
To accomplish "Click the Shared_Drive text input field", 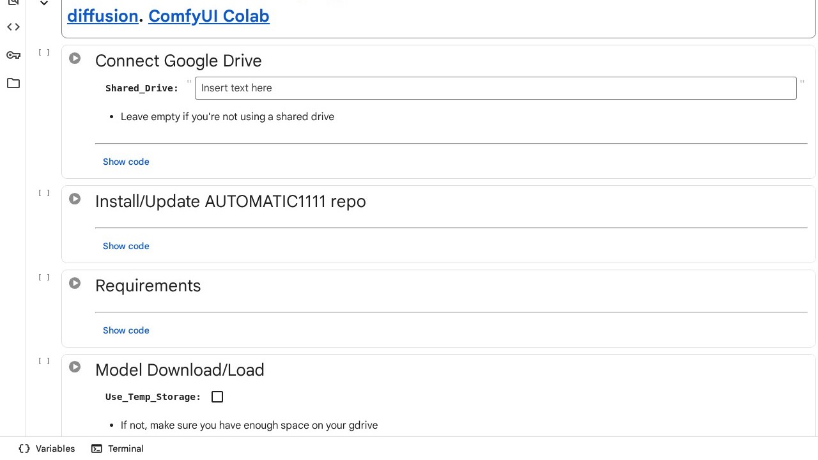I will coord(495,88).
